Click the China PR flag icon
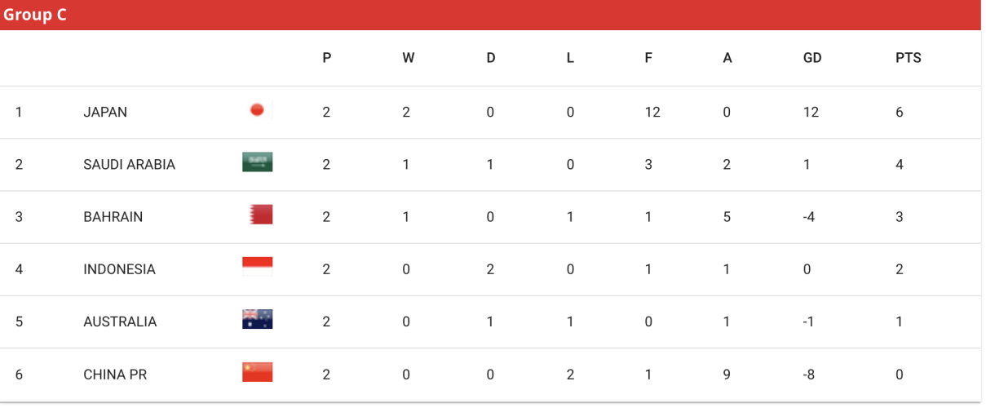Image resolution: width=986 pixels, height=408 pixels. coord(257,372)
